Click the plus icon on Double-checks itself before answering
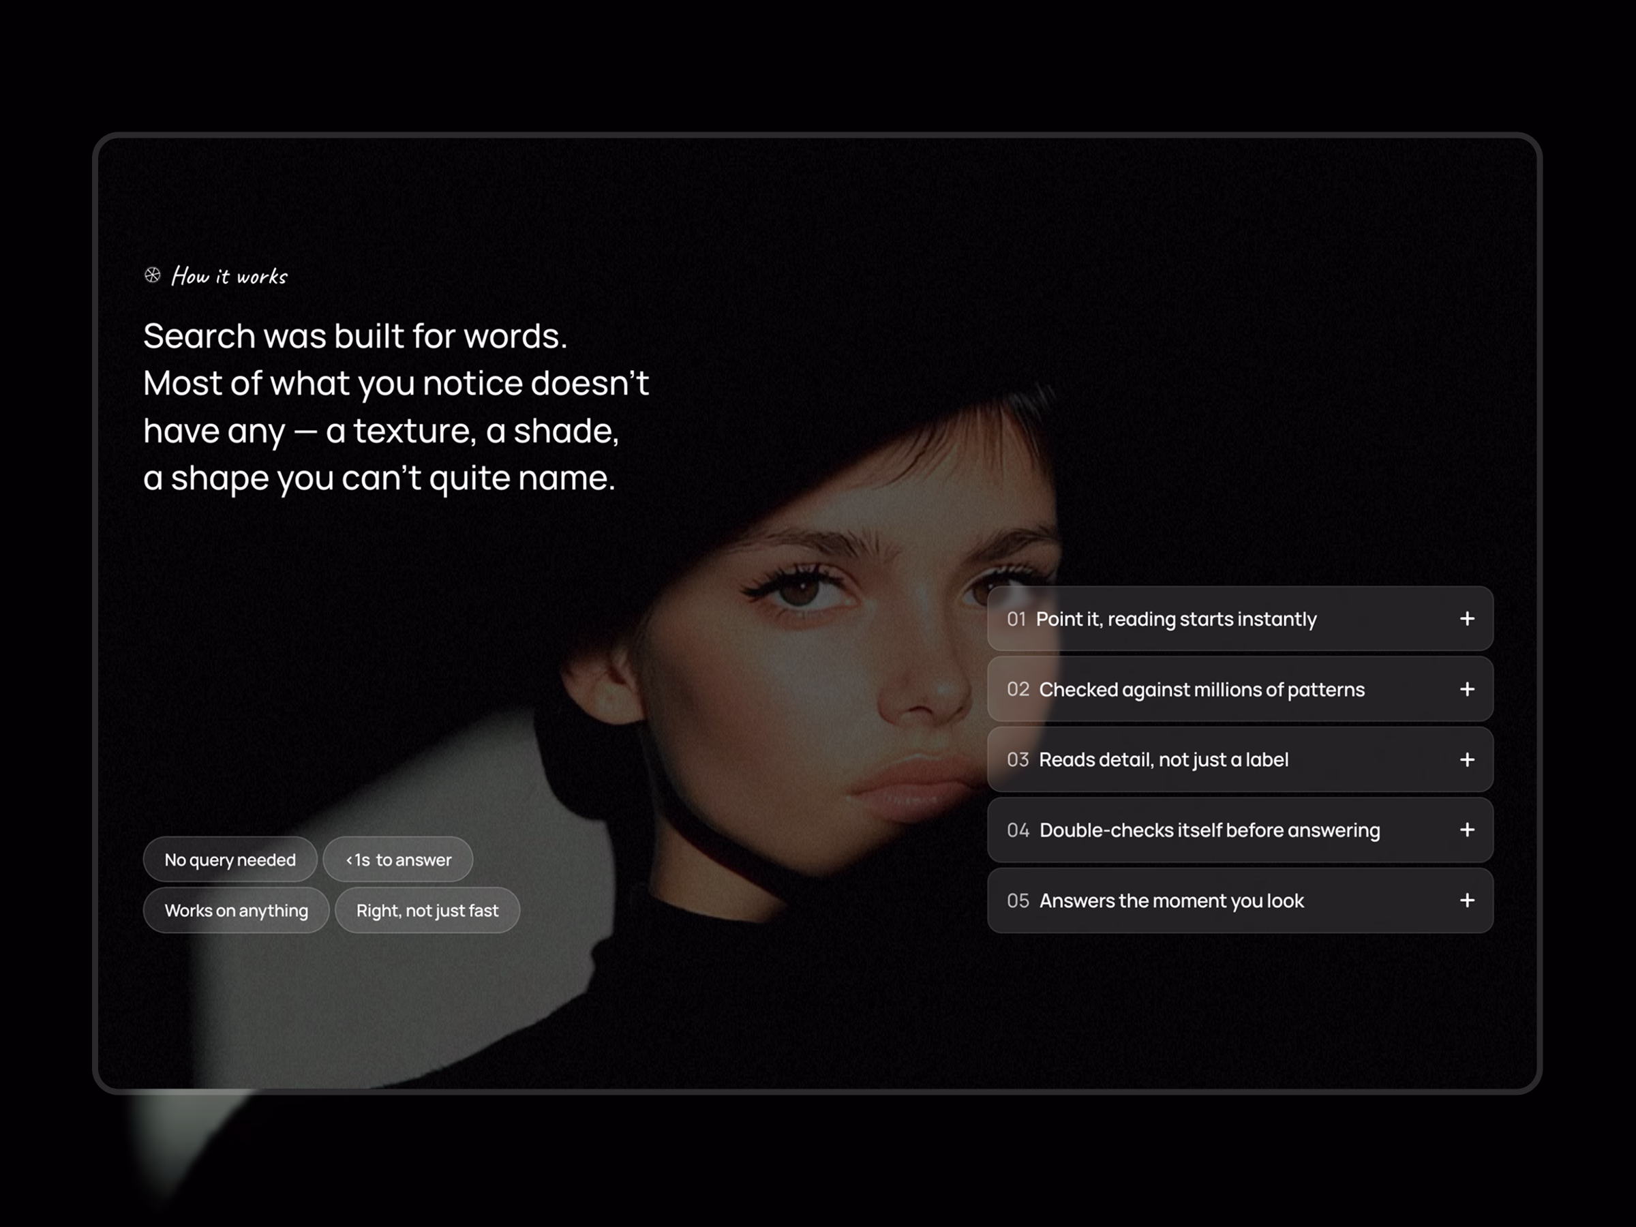 pyautogui.click(x=1467, y=830)
